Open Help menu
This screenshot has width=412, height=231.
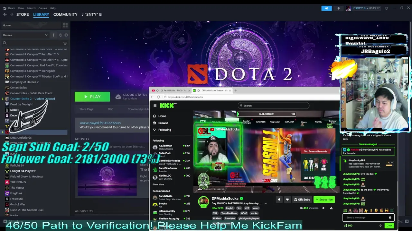tap(53, 8)
